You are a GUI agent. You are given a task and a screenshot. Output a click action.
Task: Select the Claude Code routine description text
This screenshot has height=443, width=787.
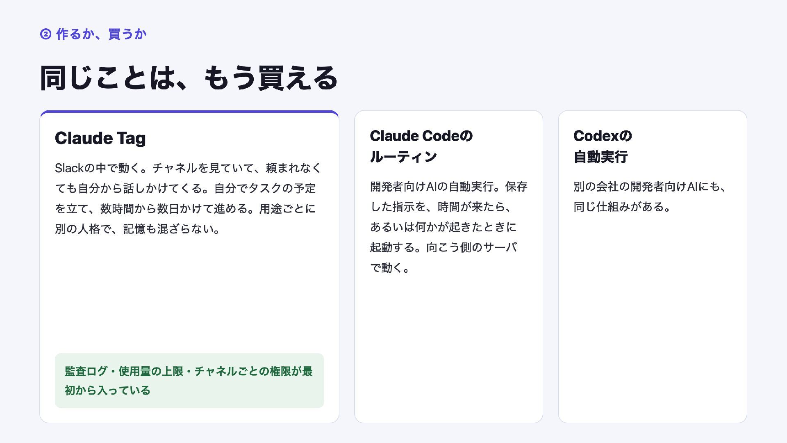click(448, 227)
